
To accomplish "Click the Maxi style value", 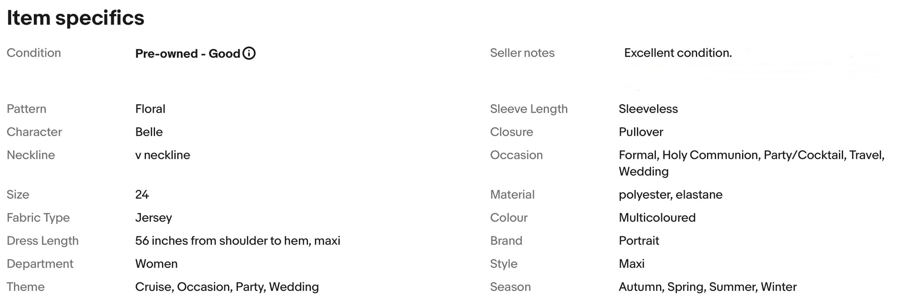I will 632,264.
